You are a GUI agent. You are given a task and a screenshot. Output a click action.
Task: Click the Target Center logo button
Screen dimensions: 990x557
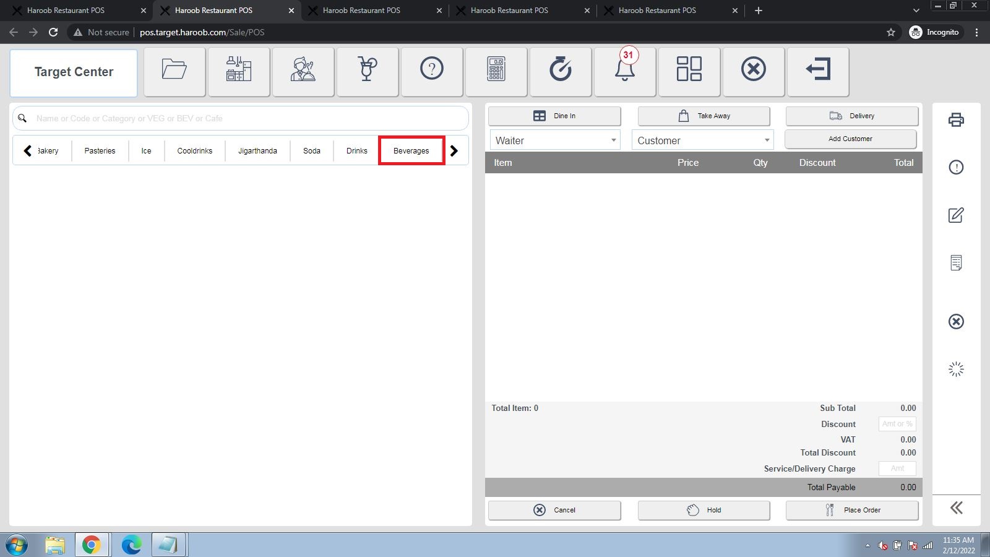click(74, 72)
